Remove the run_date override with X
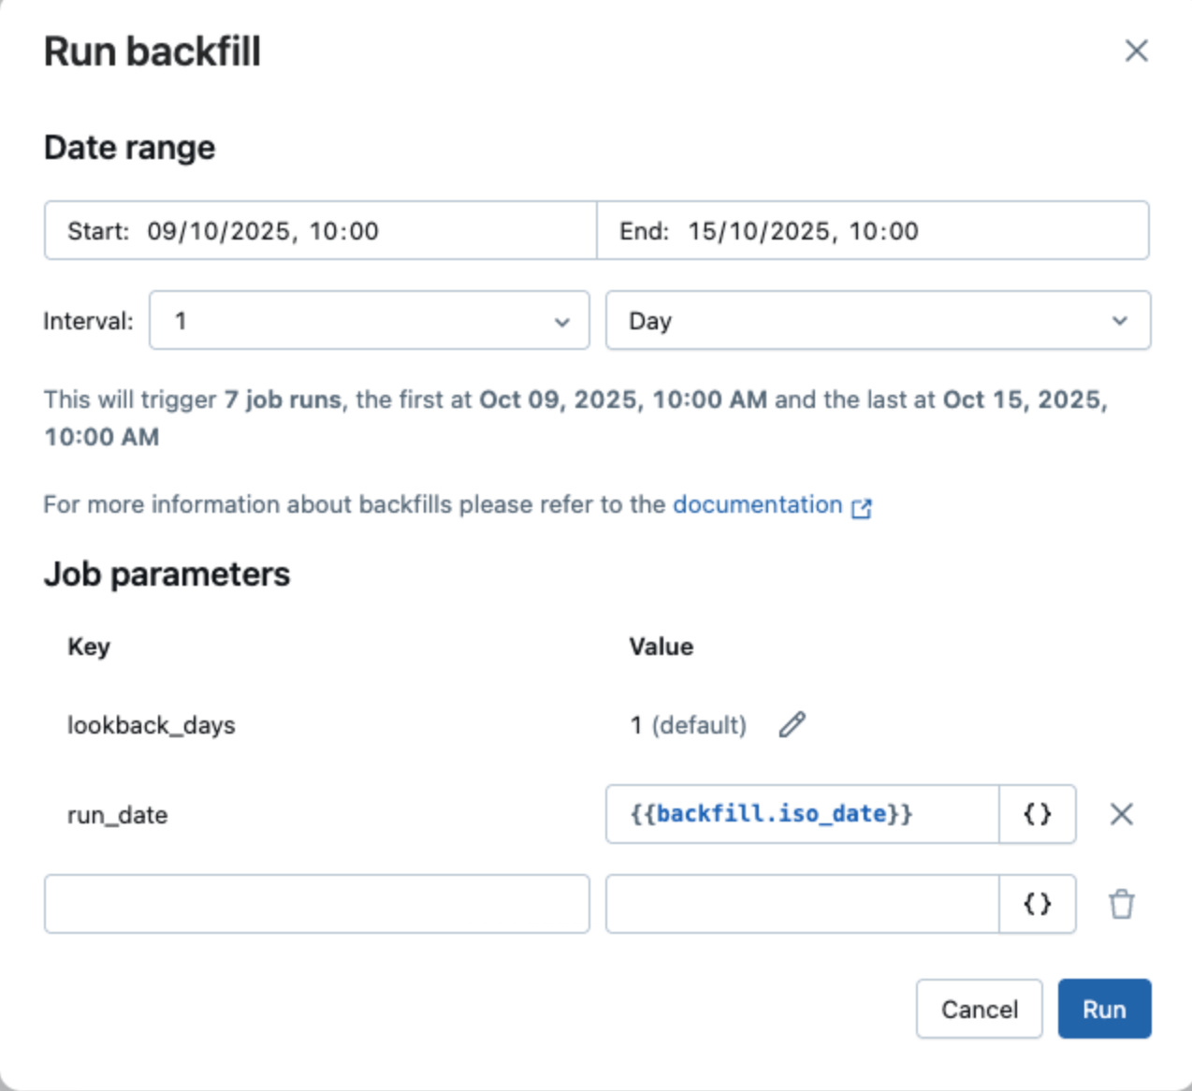1192x1091 pixels. [1121, 814]
